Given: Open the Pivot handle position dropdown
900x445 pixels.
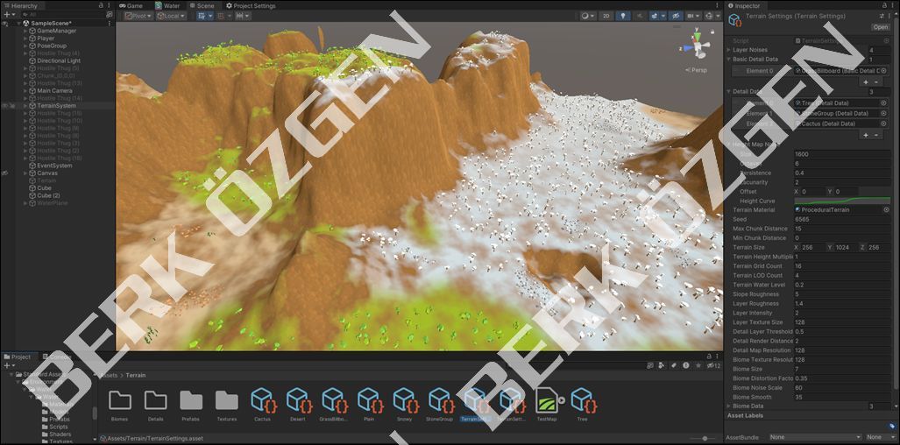Looking at the screenshot, I should (137, 16).
